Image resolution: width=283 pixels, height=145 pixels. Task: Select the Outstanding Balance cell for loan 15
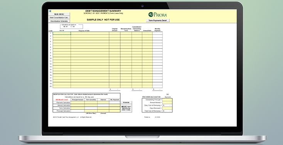tap(137, 72)
